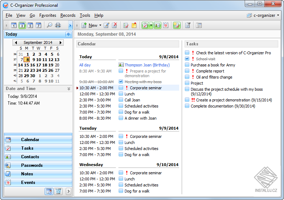Screen dimensions: 284x200
Task: Click the New record icon
Action: [x=84, y=25]
